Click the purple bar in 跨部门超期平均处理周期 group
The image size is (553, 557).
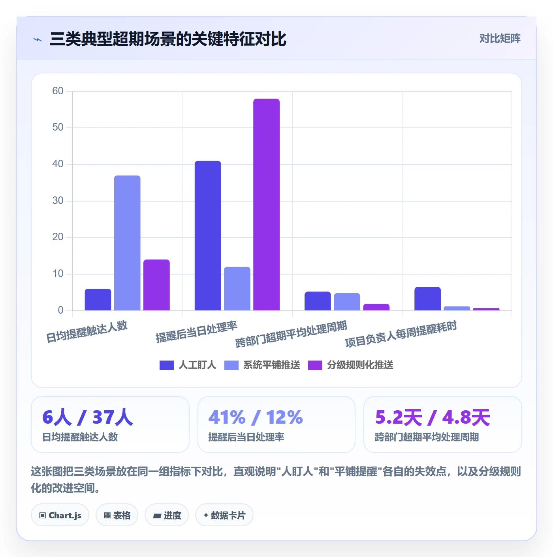(376, 307)
